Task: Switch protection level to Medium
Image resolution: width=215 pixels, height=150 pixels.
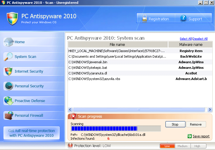Action: (183, 146)
